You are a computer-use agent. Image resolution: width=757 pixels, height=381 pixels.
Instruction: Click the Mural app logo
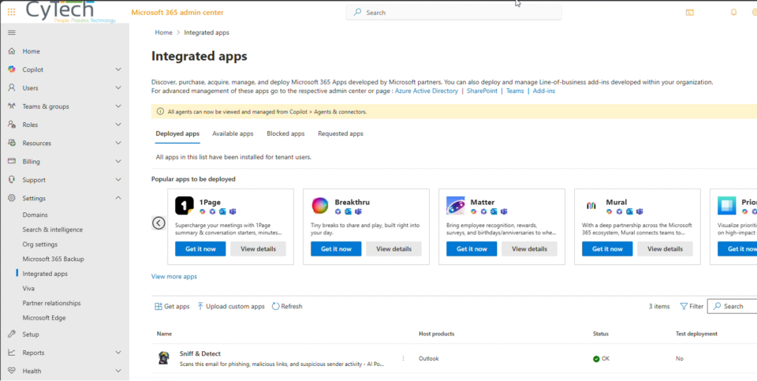coord(591,206)
